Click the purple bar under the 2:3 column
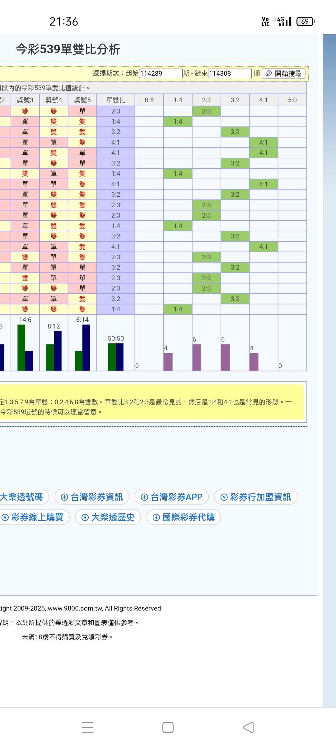 click(x=197, y=357)
